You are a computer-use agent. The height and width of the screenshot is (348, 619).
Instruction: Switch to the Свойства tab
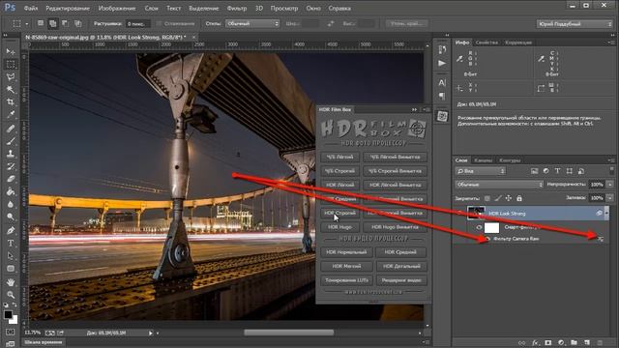(486, 43)
